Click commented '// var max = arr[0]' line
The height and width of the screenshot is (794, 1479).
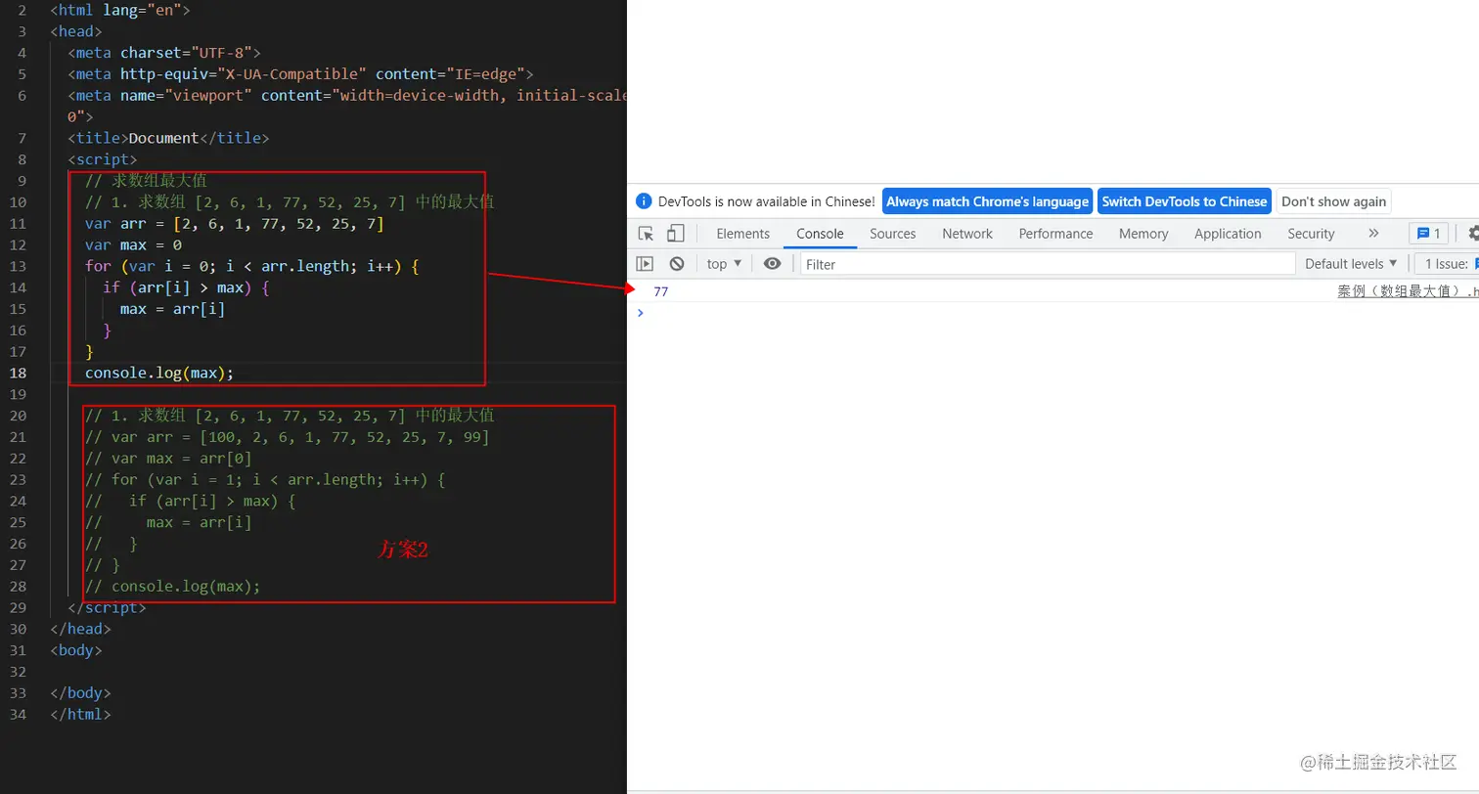tap(169, 459)
